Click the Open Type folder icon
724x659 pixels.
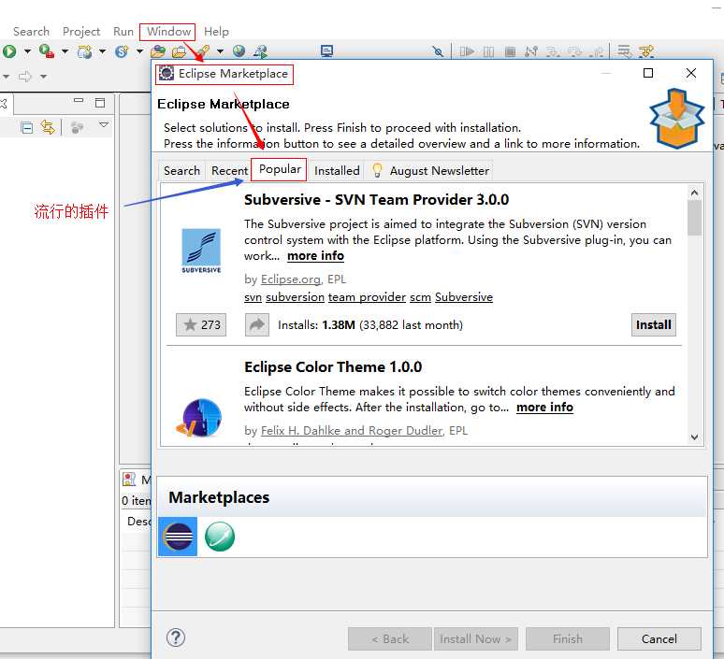(x=158, y=51)
